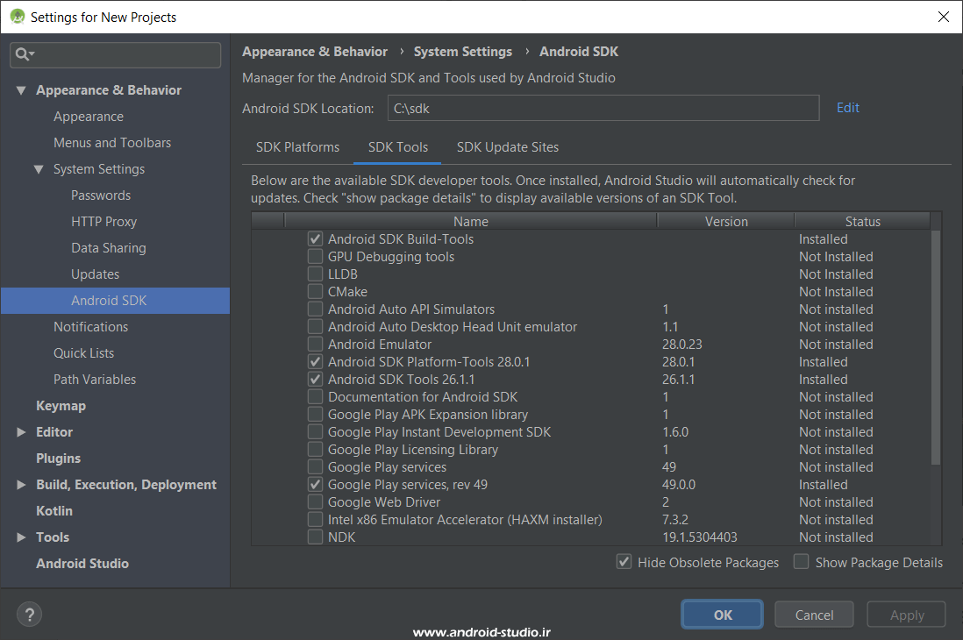Open Android Studio settings item

pos(82,563)
